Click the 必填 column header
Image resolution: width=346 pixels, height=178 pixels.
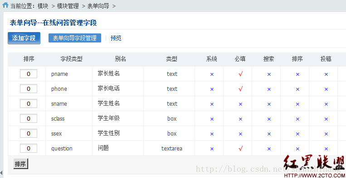click(x=240, y=59)
